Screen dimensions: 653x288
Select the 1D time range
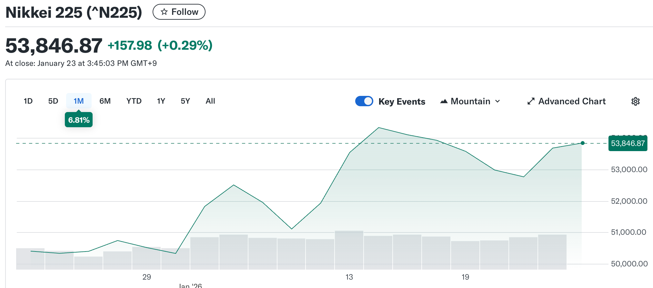click(28, 101)
